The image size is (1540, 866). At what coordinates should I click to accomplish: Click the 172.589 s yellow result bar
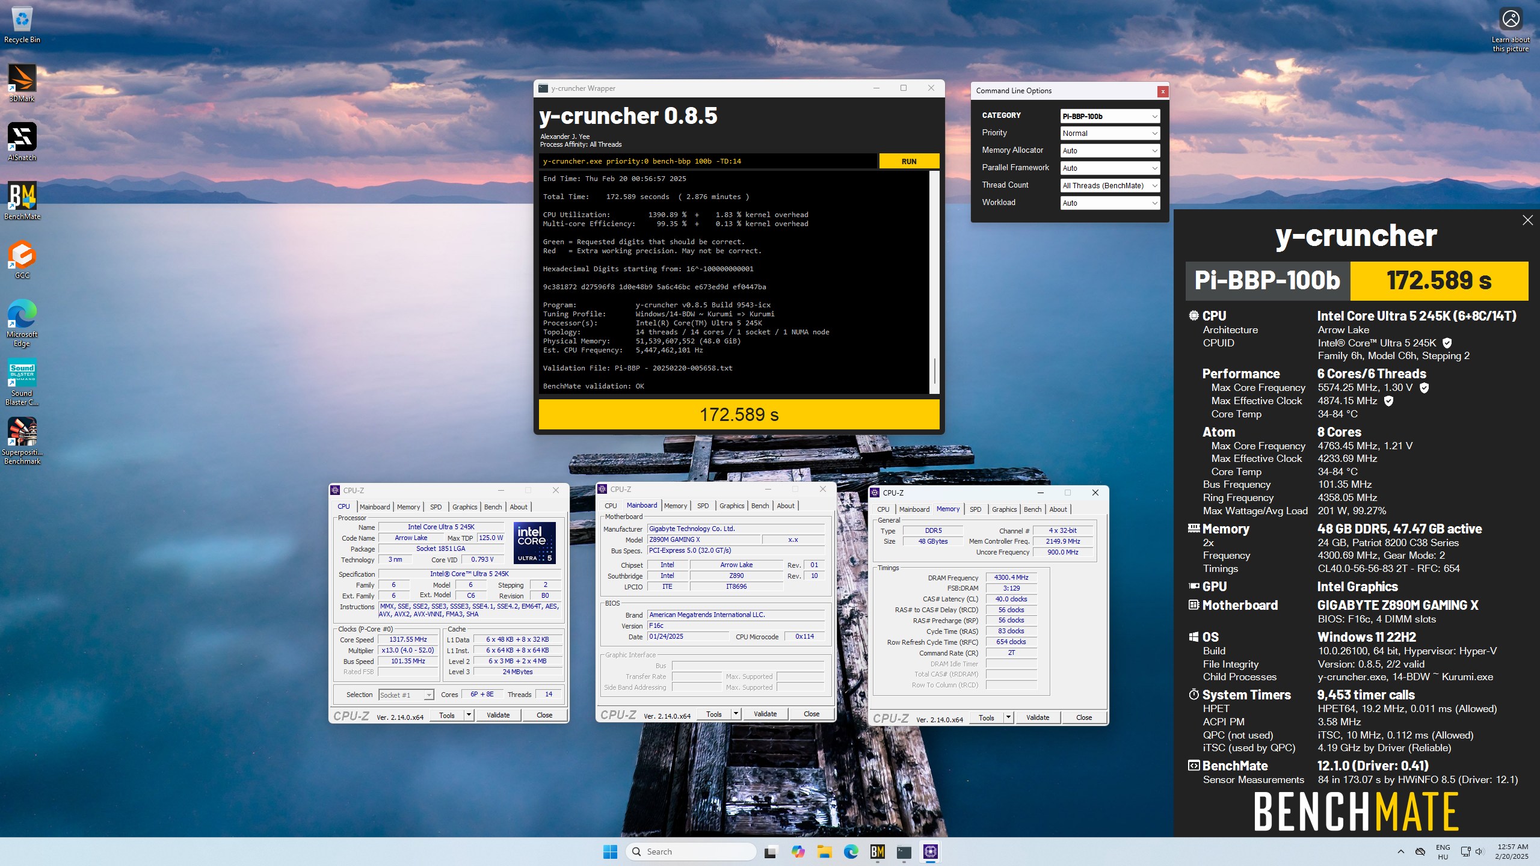(739, 414)
